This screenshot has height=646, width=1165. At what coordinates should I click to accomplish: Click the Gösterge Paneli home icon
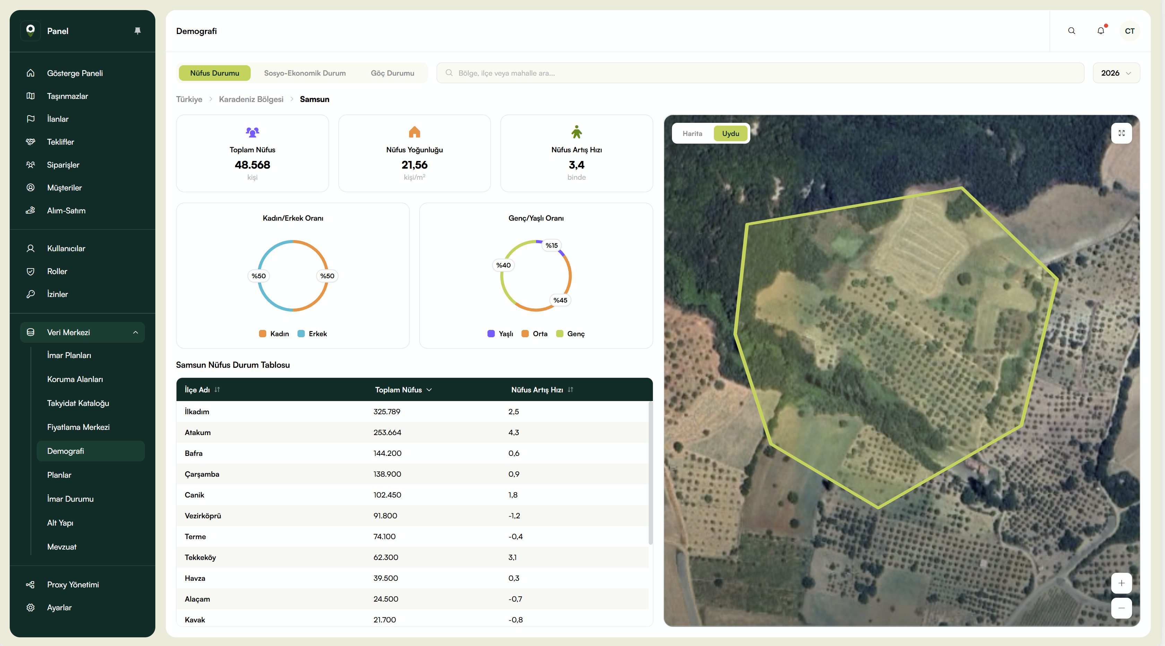(x=30, y=73)
